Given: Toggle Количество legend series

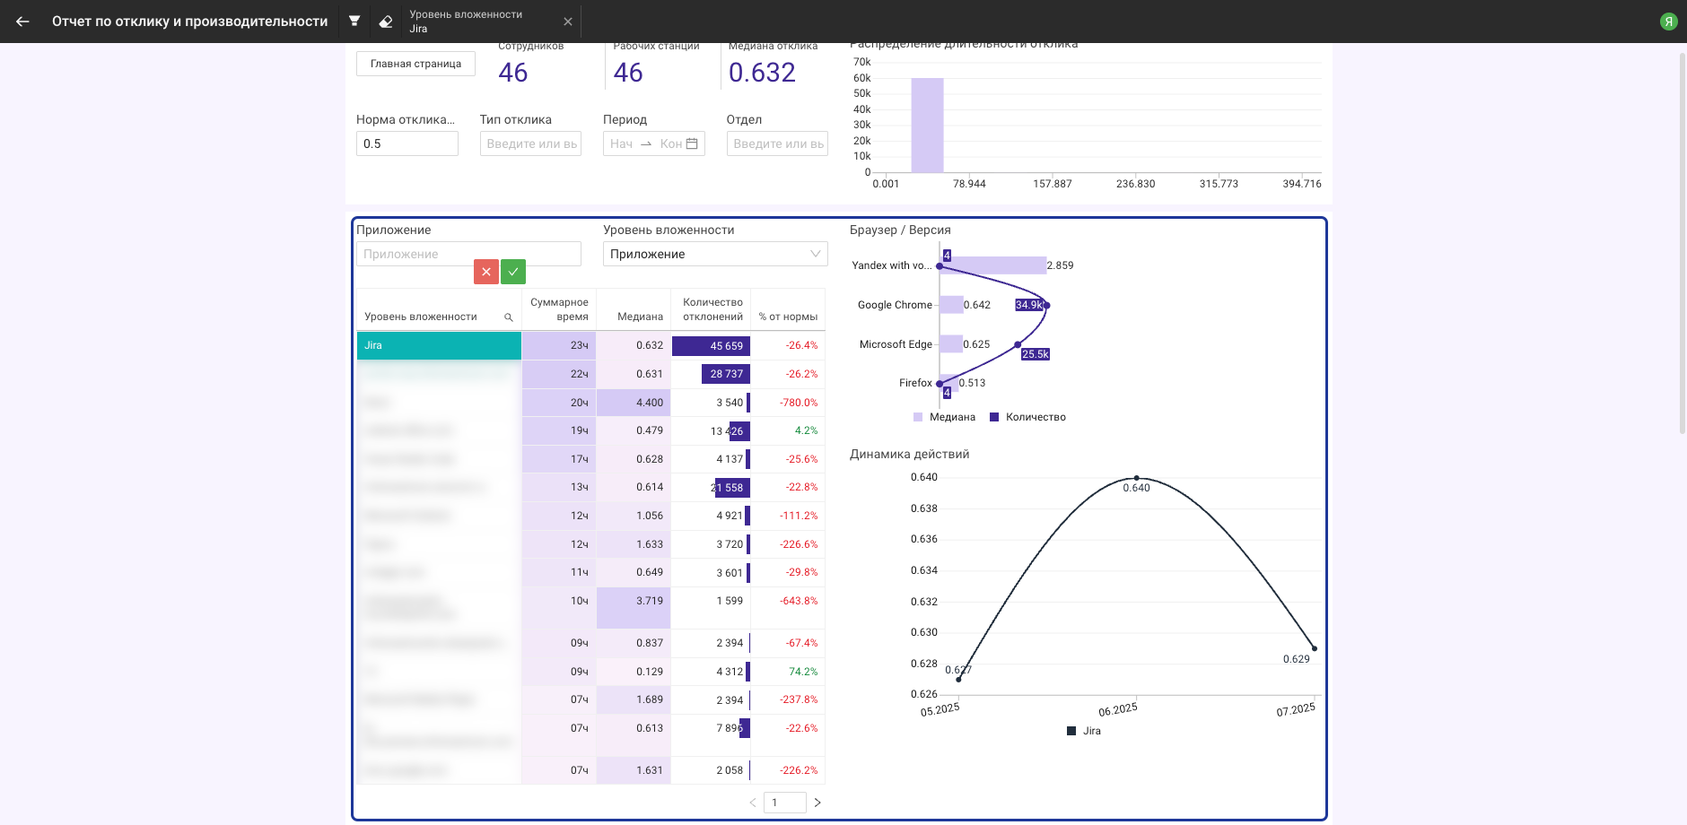Looking at the screenshot, I should [x=1027, y=417].
